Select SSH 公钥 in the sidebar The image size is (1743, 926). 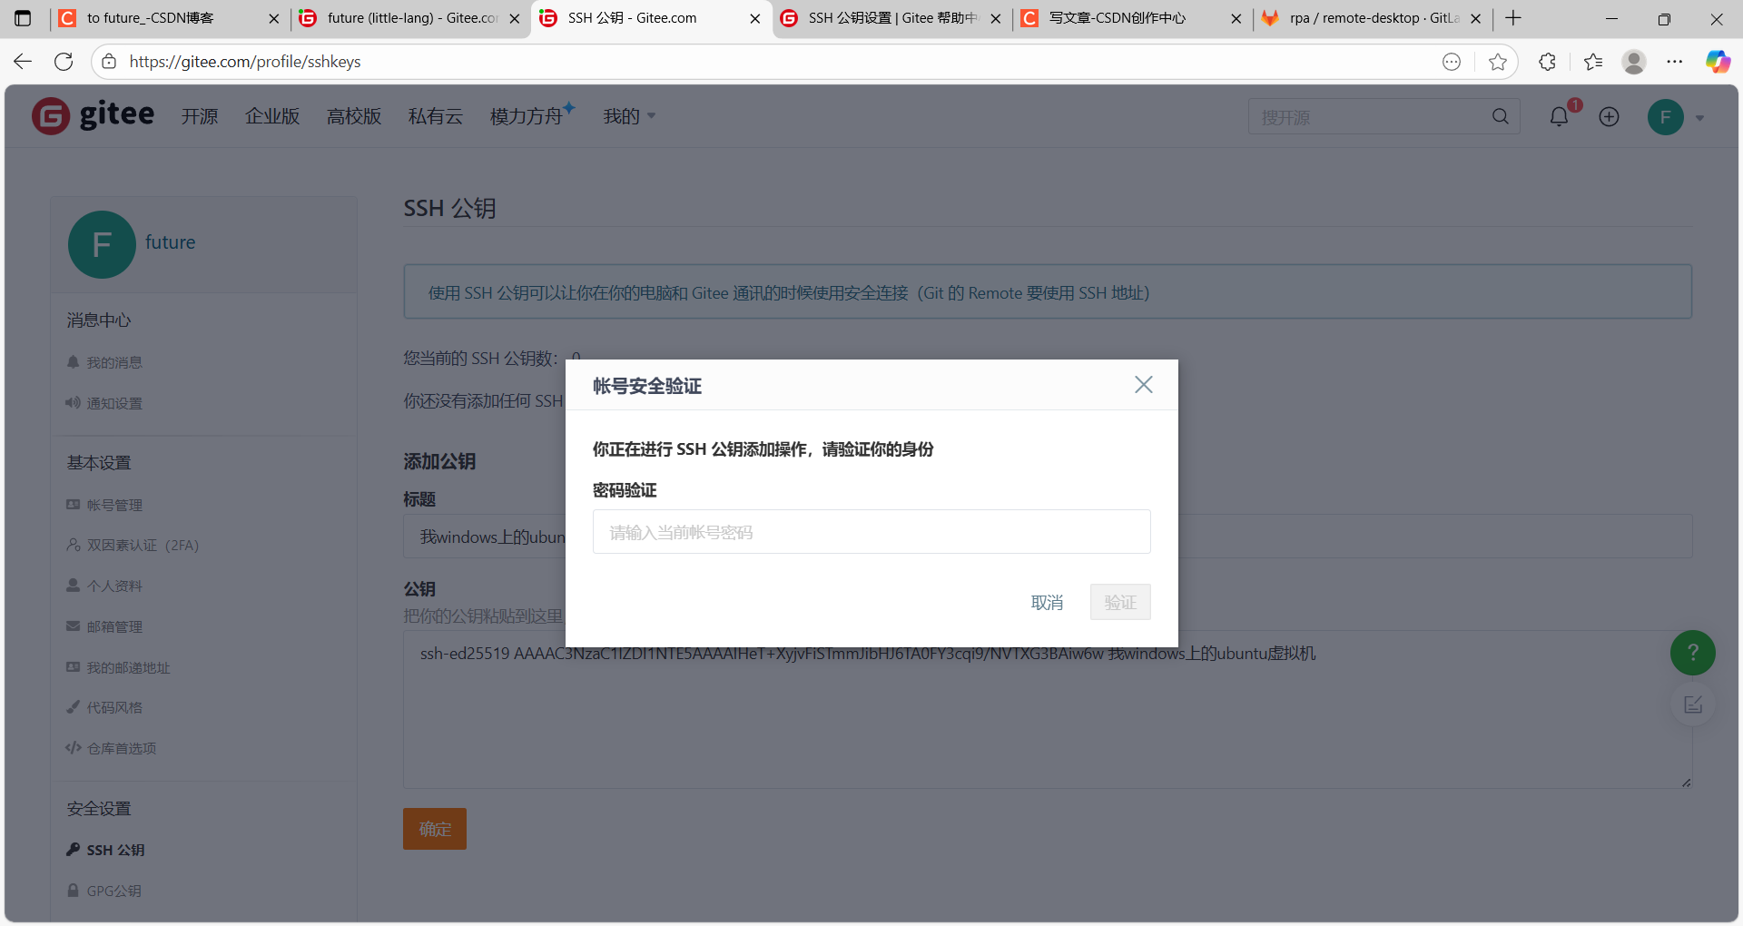(115, 850)
